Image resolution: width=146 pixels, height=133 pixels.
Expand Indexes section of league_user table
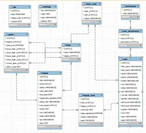coord(101,124)
